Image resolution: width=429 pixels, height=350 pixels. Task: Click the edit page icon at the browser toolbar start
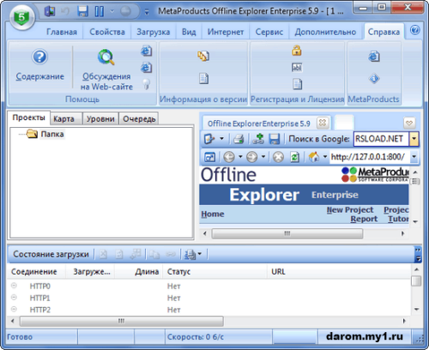[x=209, y=139]
